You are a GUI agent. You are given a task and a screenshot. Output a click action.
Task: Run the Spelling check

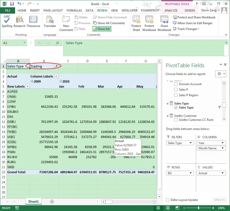(7, 21)
